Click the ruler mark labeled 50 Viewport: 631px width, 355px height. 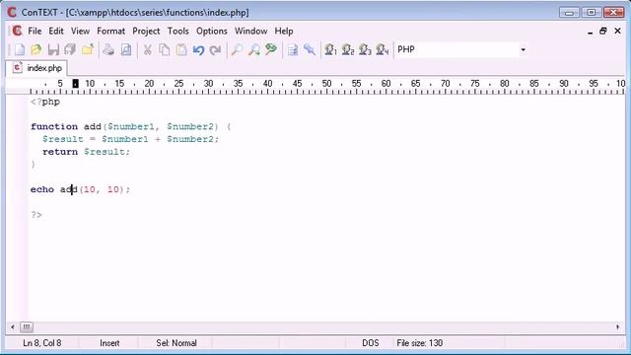pyautogui.click(x=326, y=84)
